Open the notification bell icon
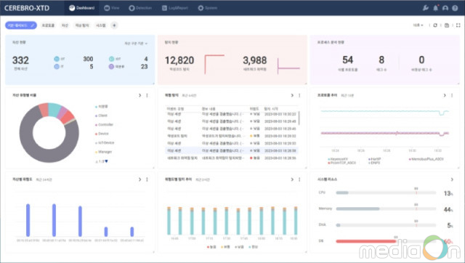 tap(436, 8)
